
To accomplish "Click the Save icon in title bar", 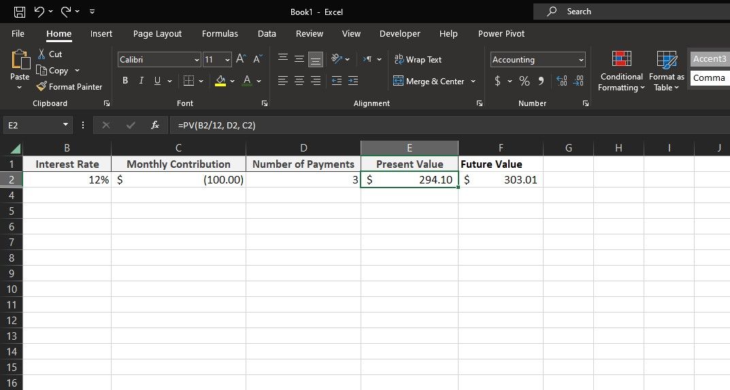I will (x=20, y=12).
